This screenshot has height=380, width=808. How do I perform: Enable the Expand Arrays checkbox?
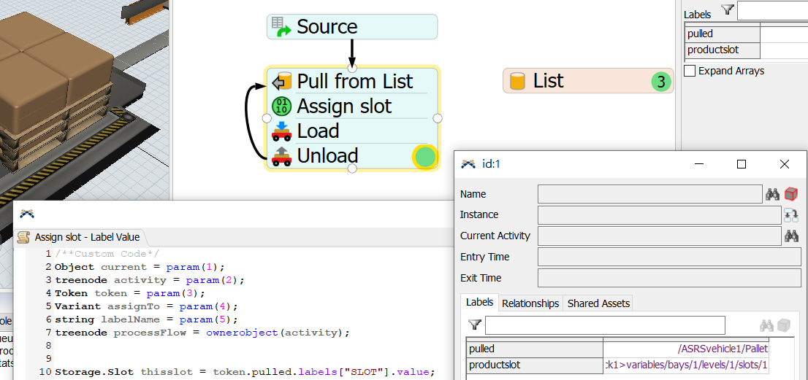tap(690, 71)
